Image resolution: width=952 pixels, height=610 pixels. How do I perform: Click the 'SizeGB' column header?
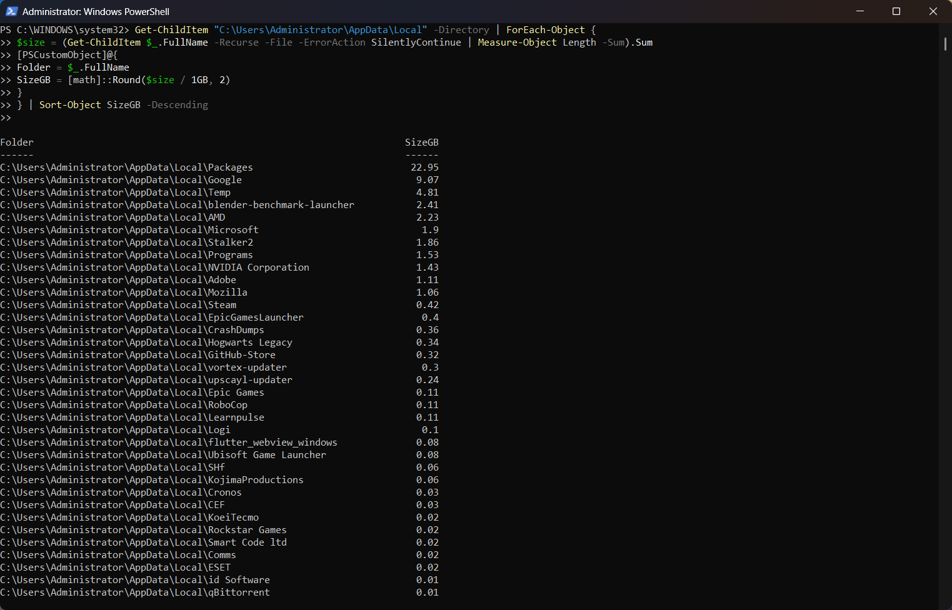[422, 142]
